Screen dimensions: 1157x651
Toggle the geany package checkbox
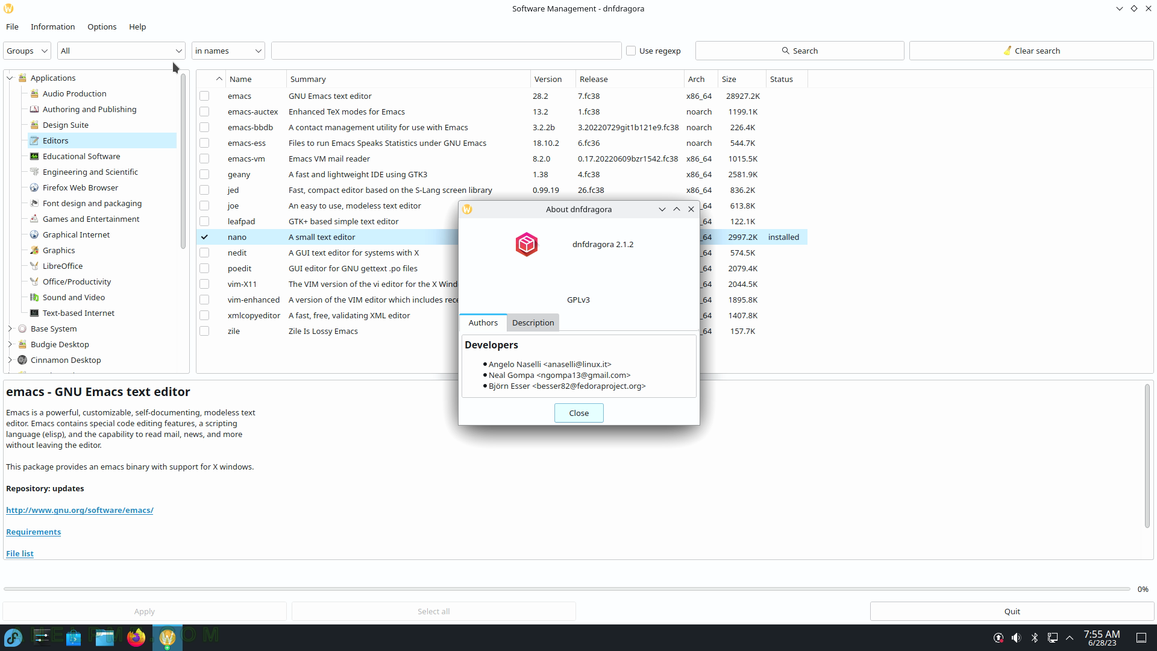tap(204, 174)
